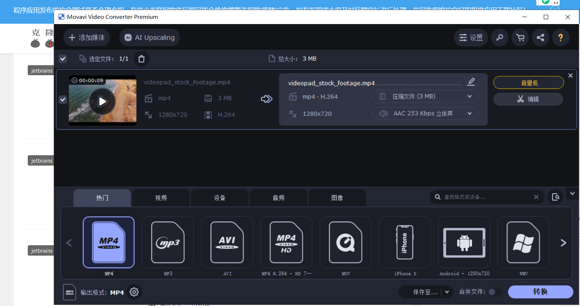Clear the format search with X
This screenshot has width=580, height=306.
[x=536, y=197]
